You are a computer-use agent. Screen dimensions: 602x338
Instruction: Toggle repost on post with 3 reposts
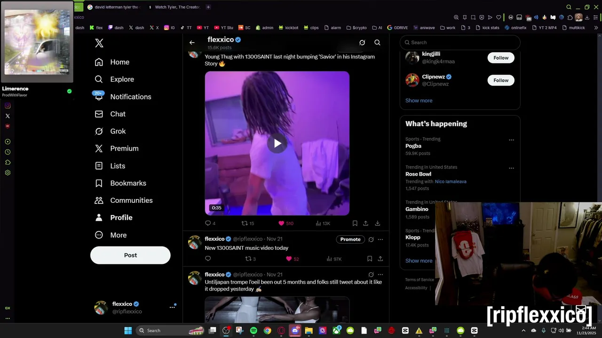[x=251, y=259]
